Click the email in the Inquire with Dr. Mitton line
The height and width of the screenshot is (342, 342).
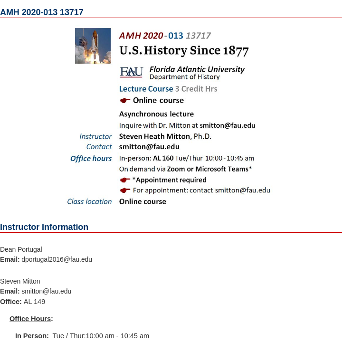point(227,126)
